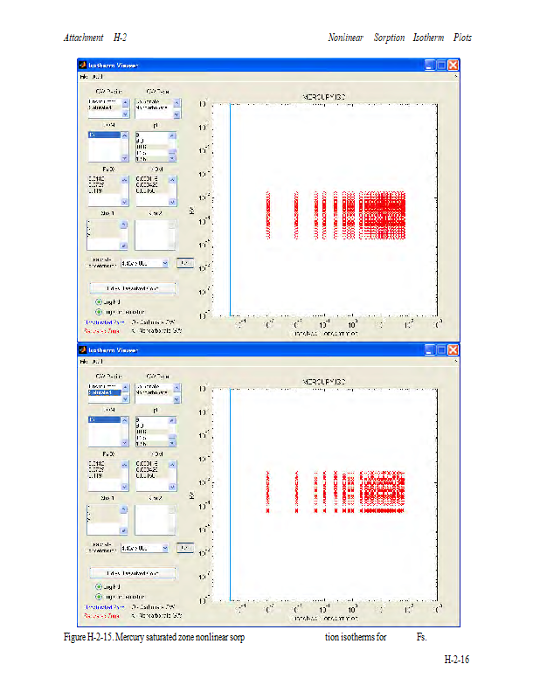Click the wide unsaturated zone button in lower window

132,572
